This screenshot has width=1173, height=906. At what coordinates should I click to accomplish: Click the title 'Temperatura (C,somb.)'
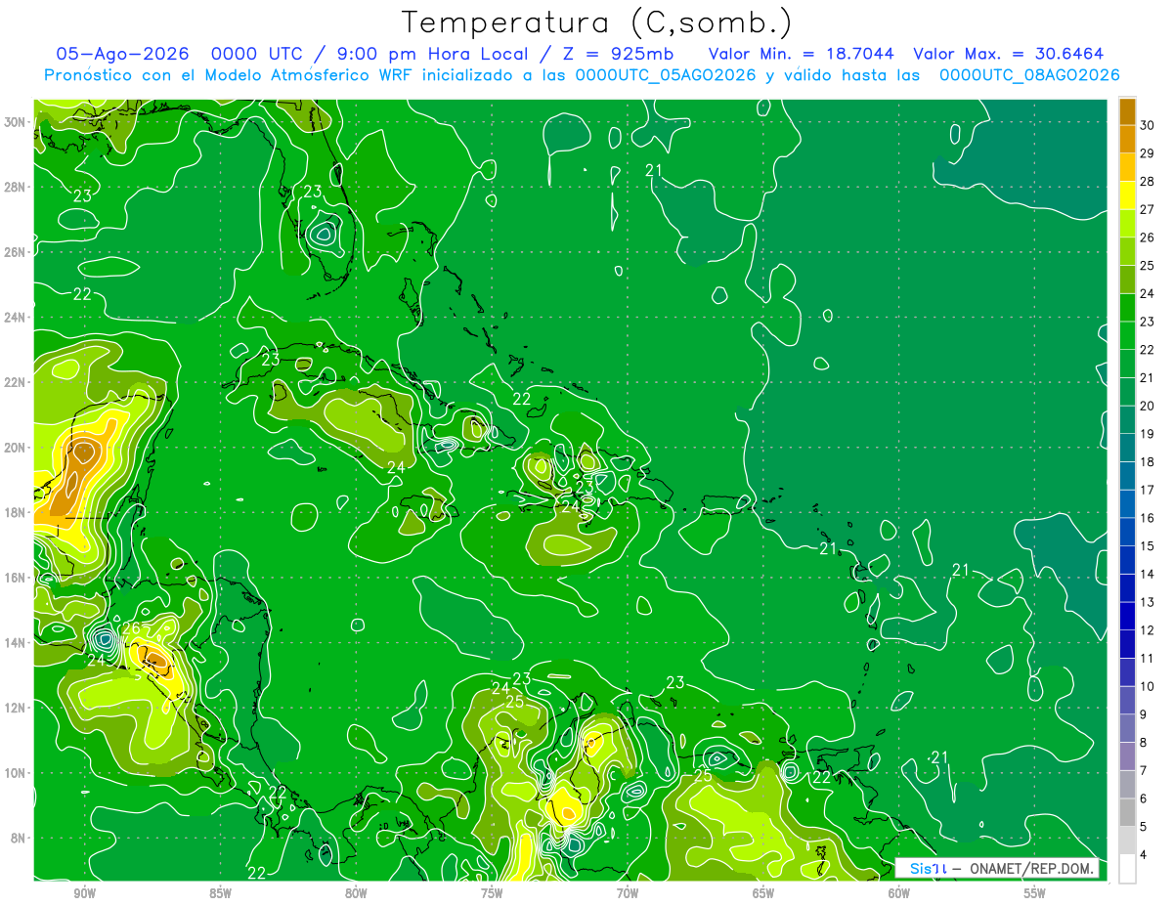coord(597,22)
